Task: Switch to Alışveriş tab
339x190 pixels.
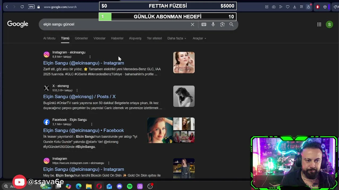Action: (x=135, y=38)
